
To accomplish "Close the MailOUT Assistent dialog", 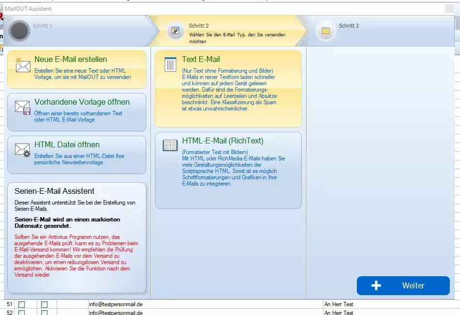I will [x=449, y=9].
